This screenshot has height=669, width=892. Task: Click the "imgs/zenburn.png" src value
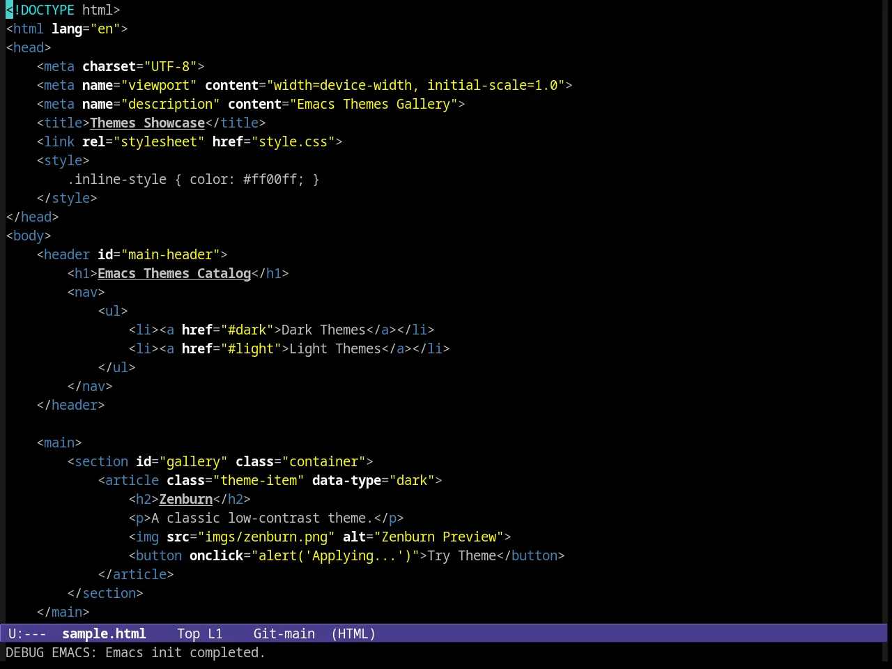pos(266,537)
